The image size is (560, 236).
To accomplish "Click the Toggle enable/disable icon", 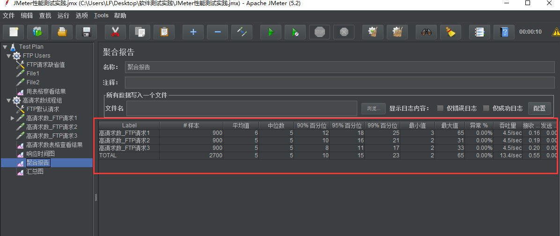I will coord(242,32).
